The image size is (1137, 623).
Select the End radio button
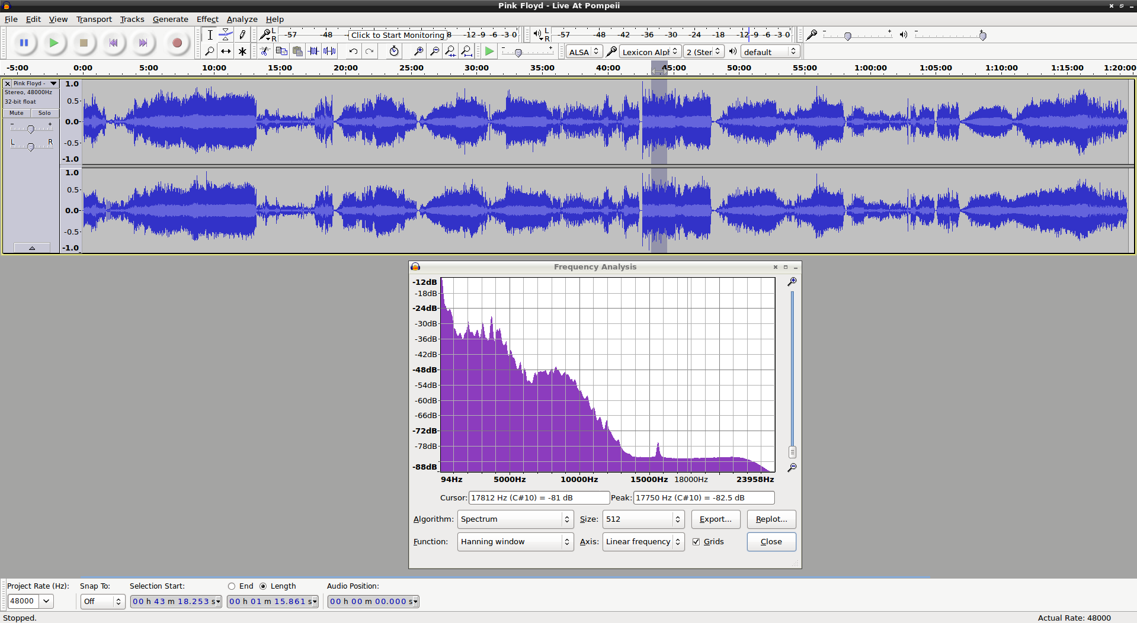tap(232, 586)
